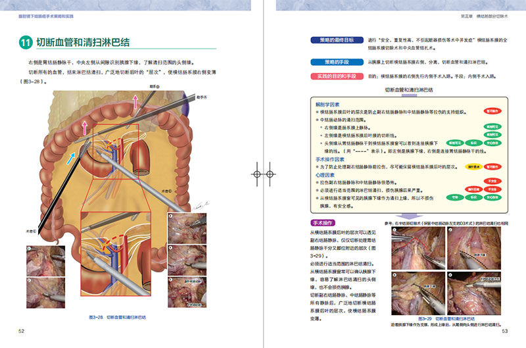This screenshot has height=348, width=526.
Task: Click the green circled number 11 badge
Action: coord(26,43)
